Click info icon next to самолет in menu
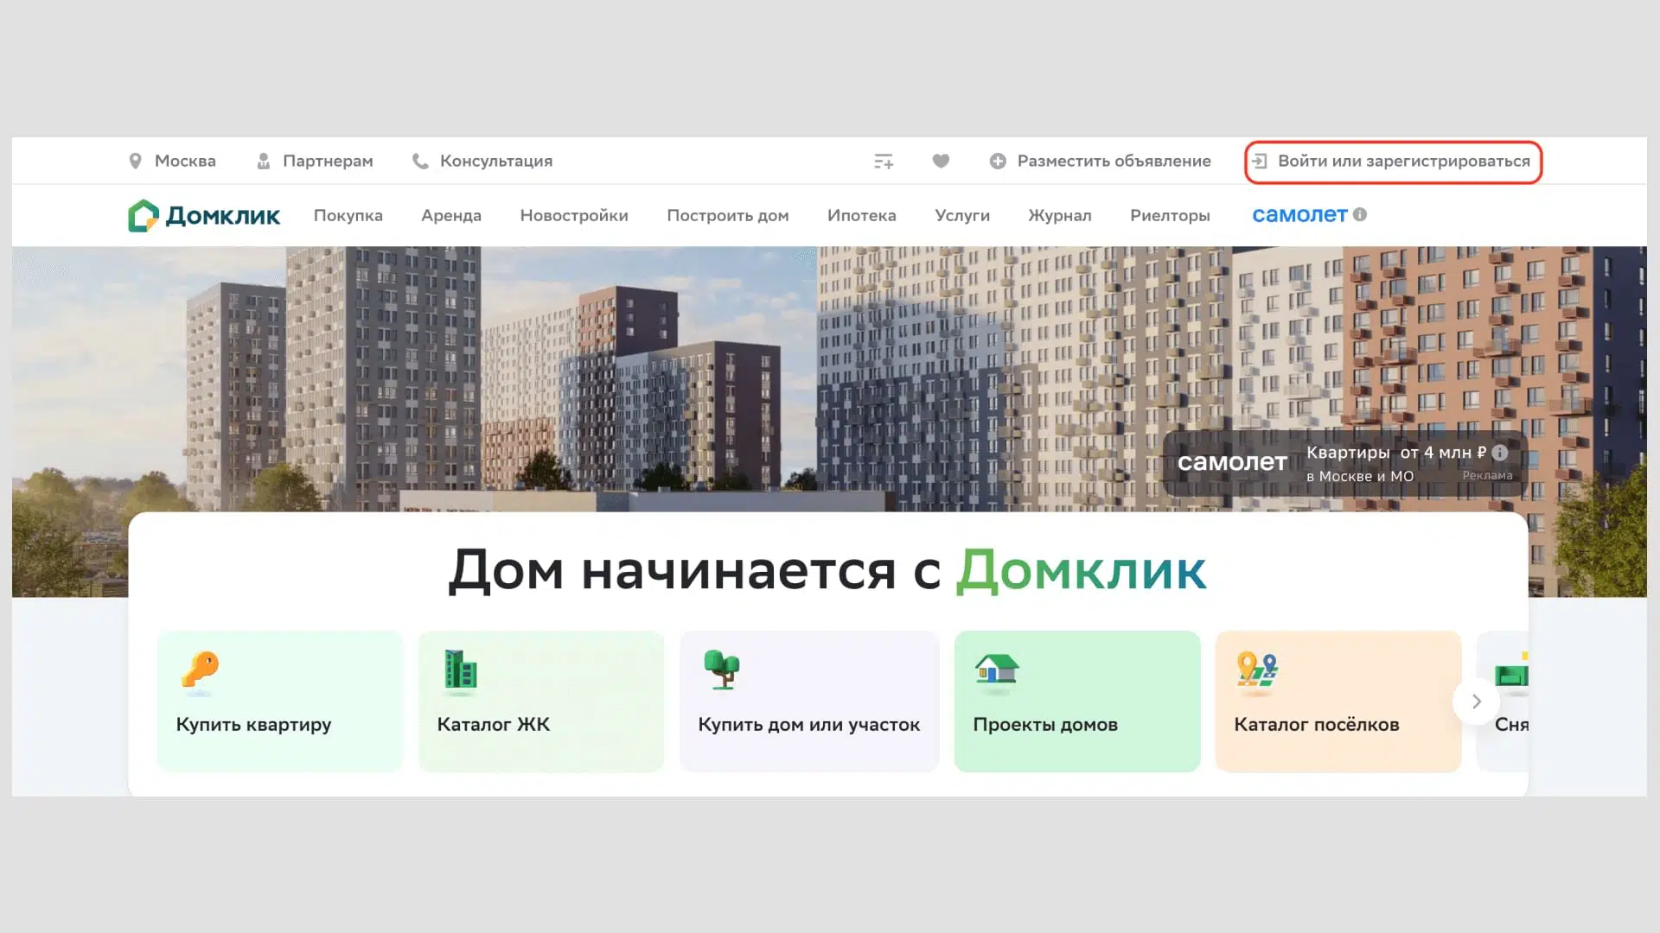 [1360, 214]
